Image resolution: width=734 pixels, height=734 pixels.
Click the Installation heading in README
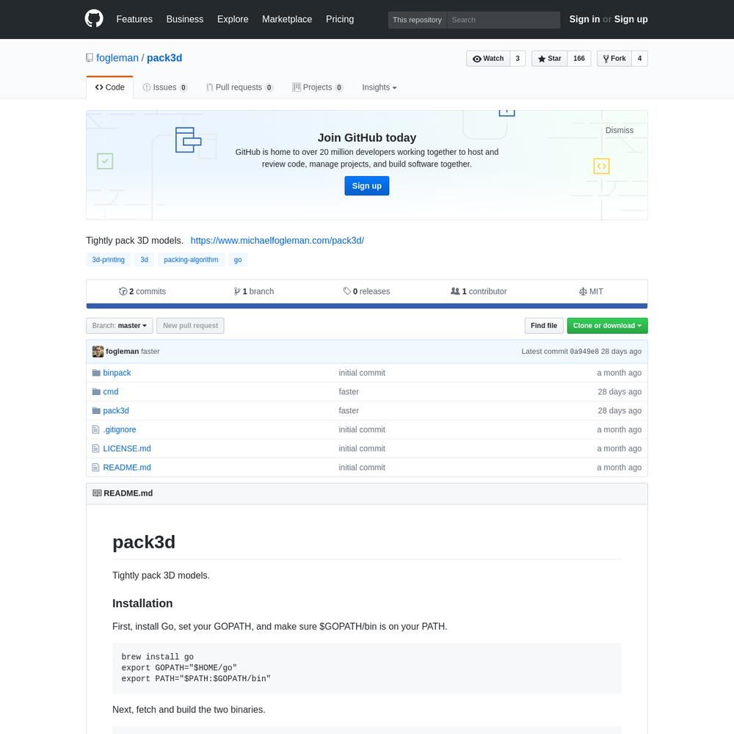(142, 603)
